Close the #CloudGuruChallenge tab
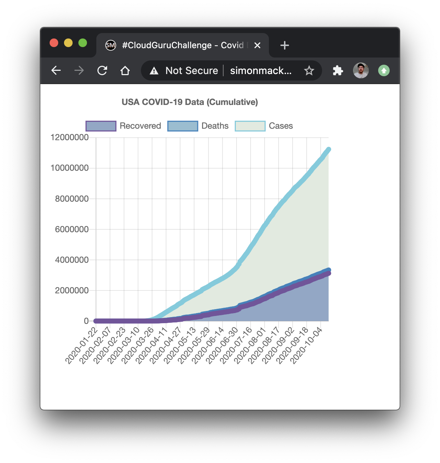The height and width of the screenshot is (463, 440). [x=257, y=45]
